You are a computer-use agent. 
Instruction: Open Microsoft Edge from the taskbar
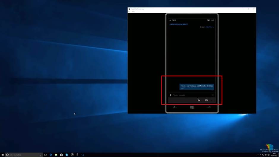coord(51,155)
